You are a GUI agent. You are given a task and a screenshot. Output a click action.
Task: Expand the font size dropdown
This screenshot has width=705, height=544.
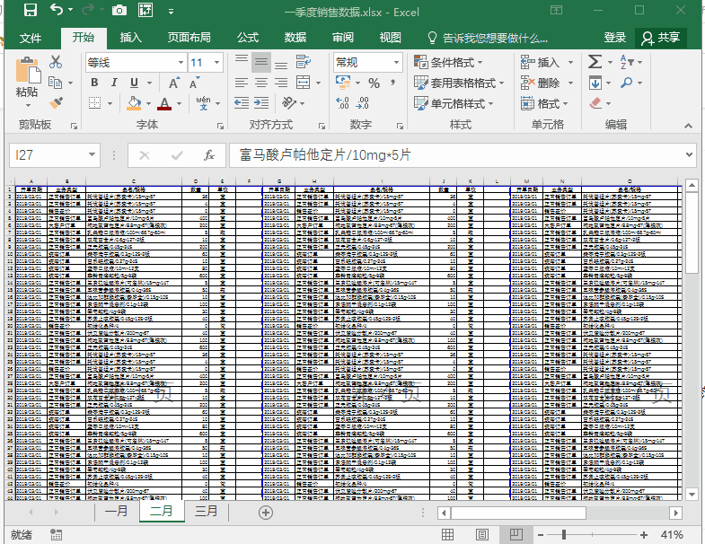219,63
